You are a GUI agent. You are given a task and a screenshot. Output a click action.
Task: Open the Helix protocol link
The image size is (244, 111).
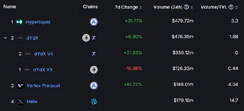pyautogui.click(x=32, y=102)
